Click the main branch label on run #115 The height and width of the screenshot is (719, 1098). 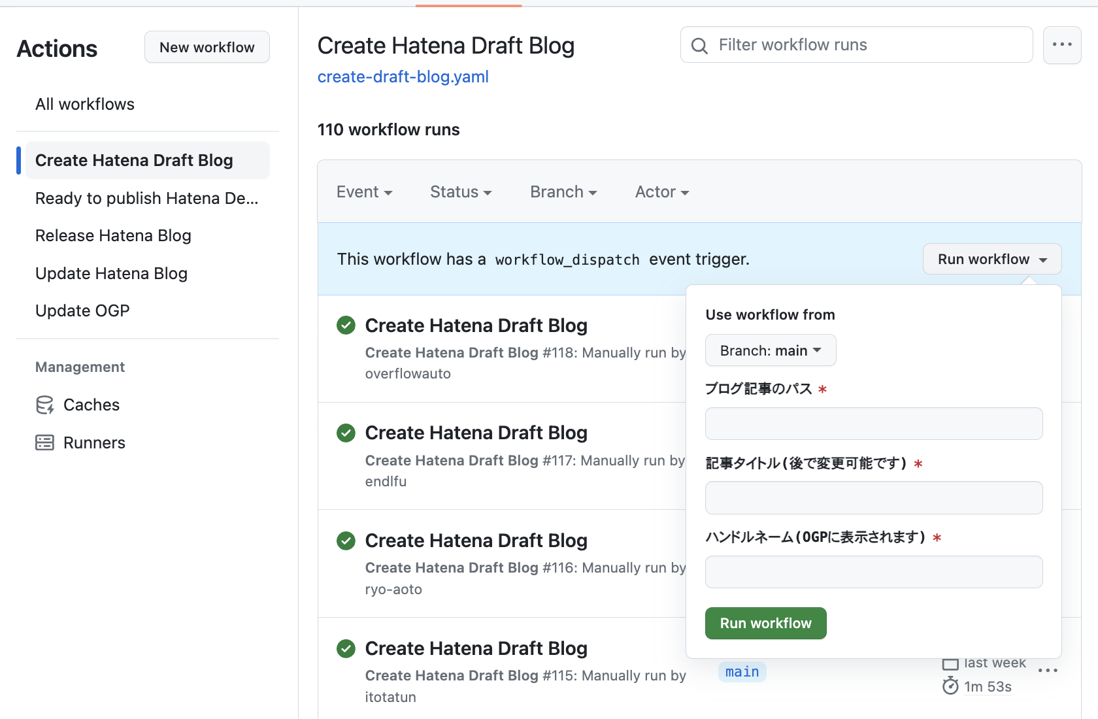coord(742,672)
